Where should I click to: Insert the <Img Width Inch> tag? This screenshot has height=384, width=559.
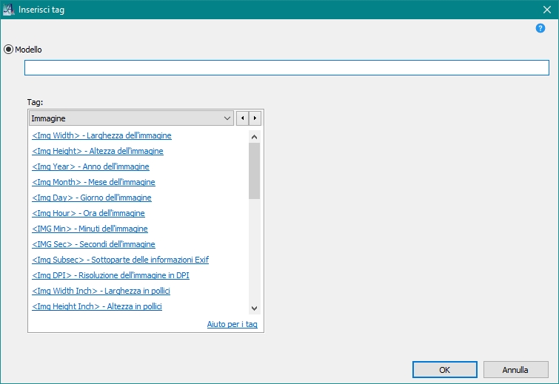pyautogui.click(x=101, y=291)
